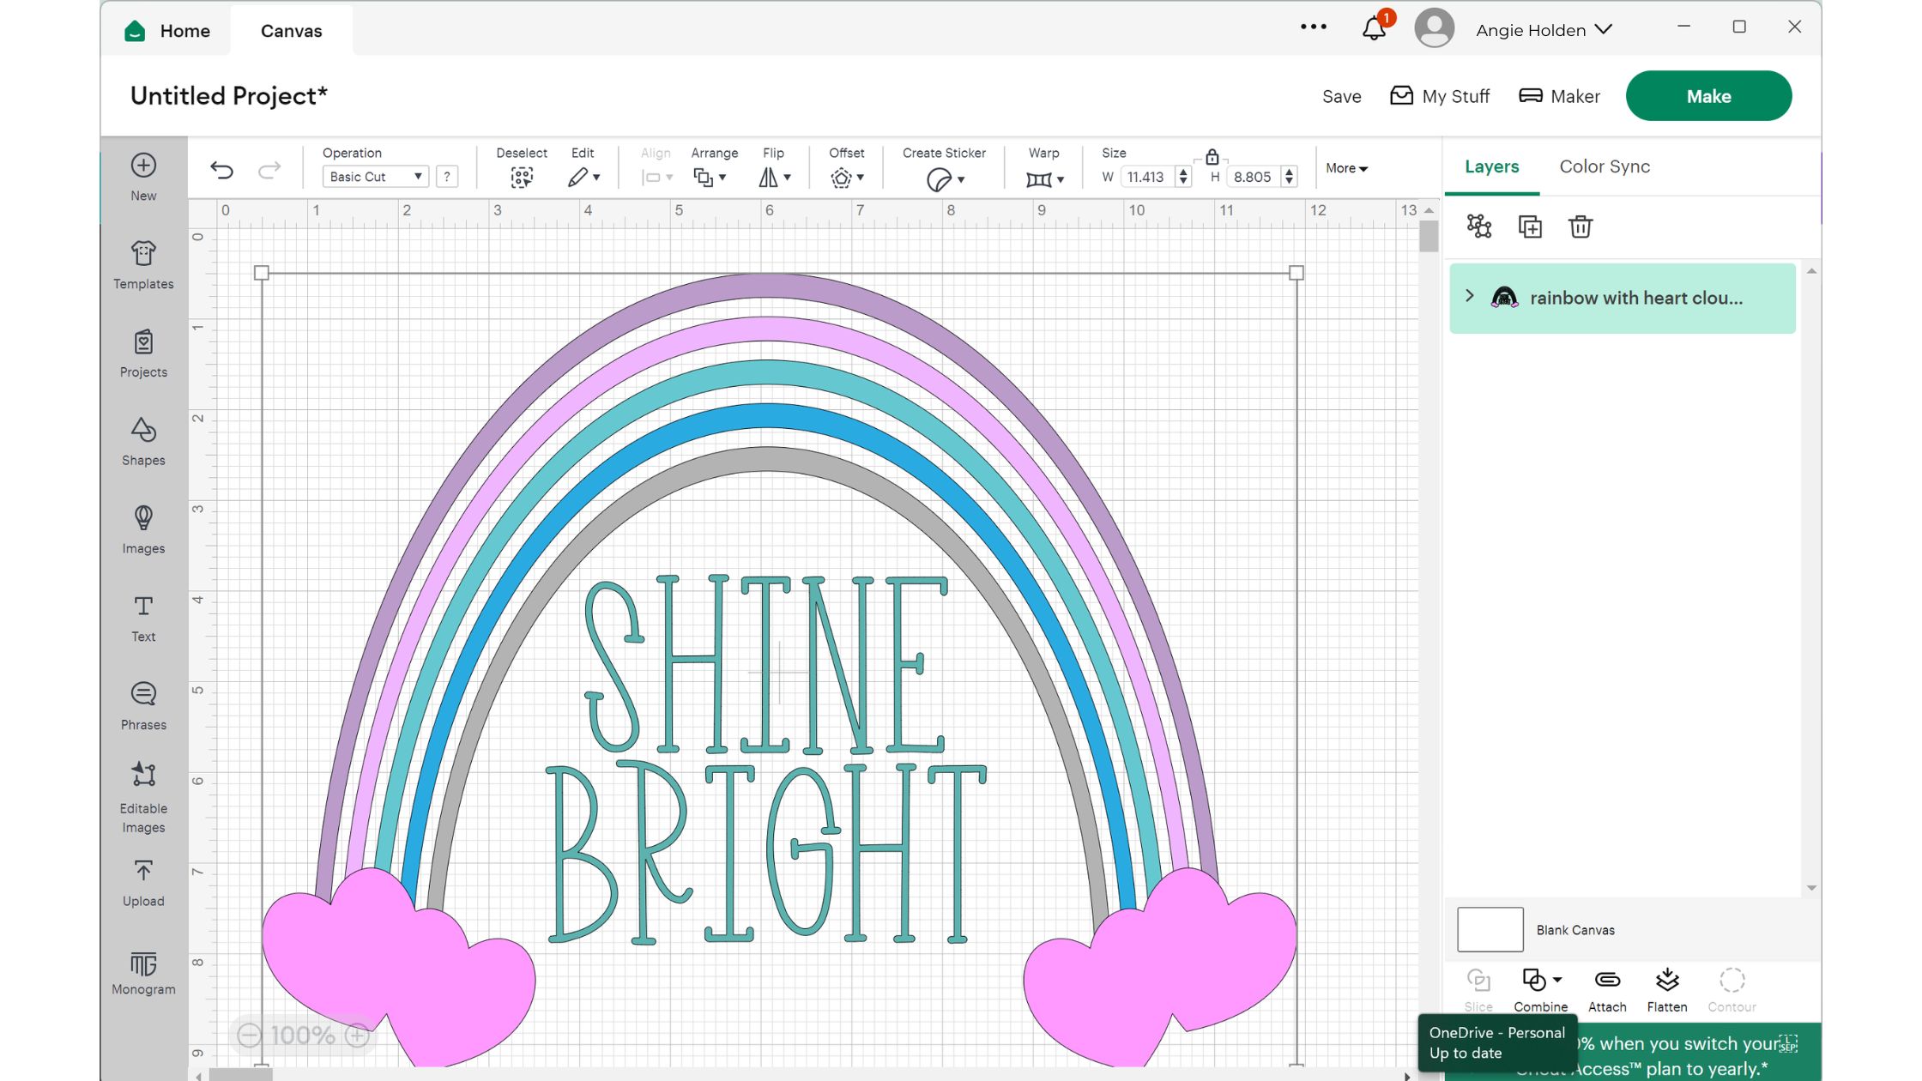Flatten the selected design
The image size is (1922, 1081).
pos(1666,987)
